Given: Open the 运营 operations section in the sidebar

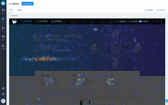Looking at the screenshot, I should (3, 38).
